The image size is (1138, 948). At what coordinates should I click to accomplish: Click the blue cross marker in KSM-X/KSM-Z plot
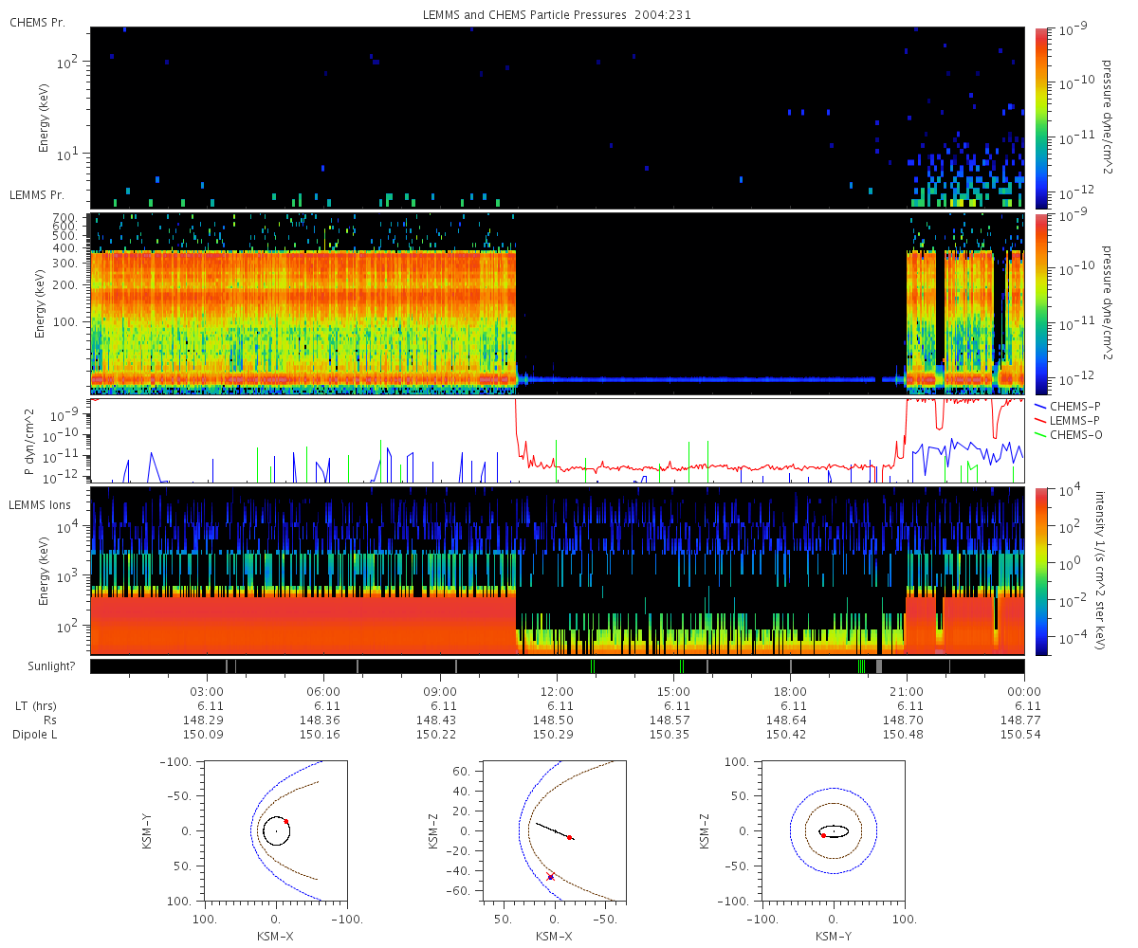pos(550,877)
